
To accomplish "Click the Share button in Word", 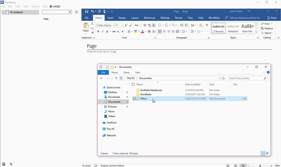I will (272, 18).
